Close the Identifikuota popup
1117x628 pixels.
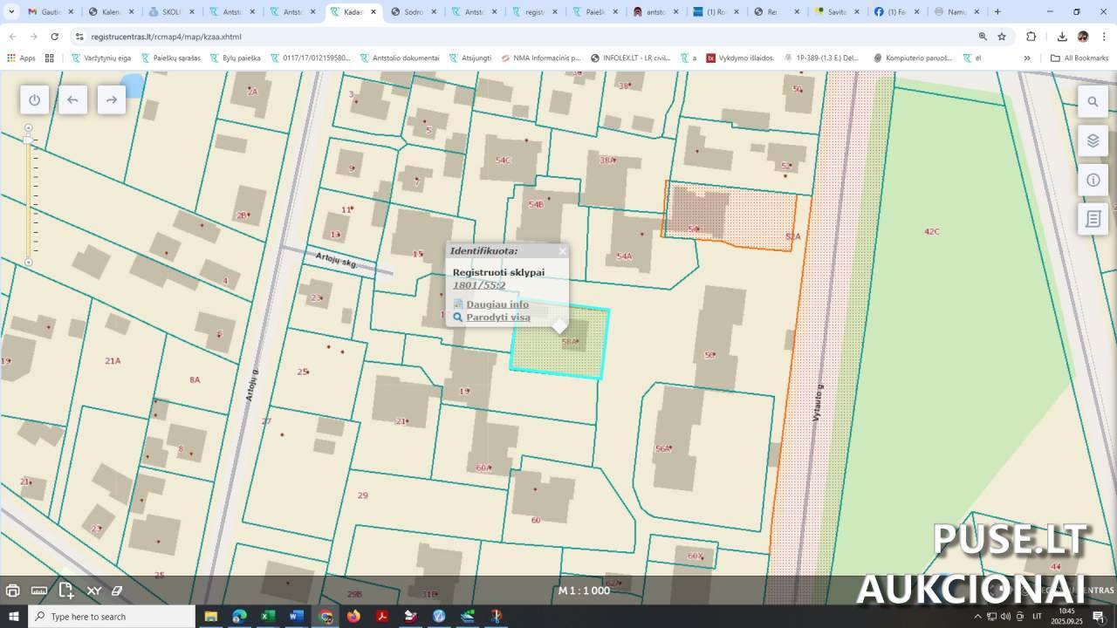pyautogui.click(x=562, y=251)
